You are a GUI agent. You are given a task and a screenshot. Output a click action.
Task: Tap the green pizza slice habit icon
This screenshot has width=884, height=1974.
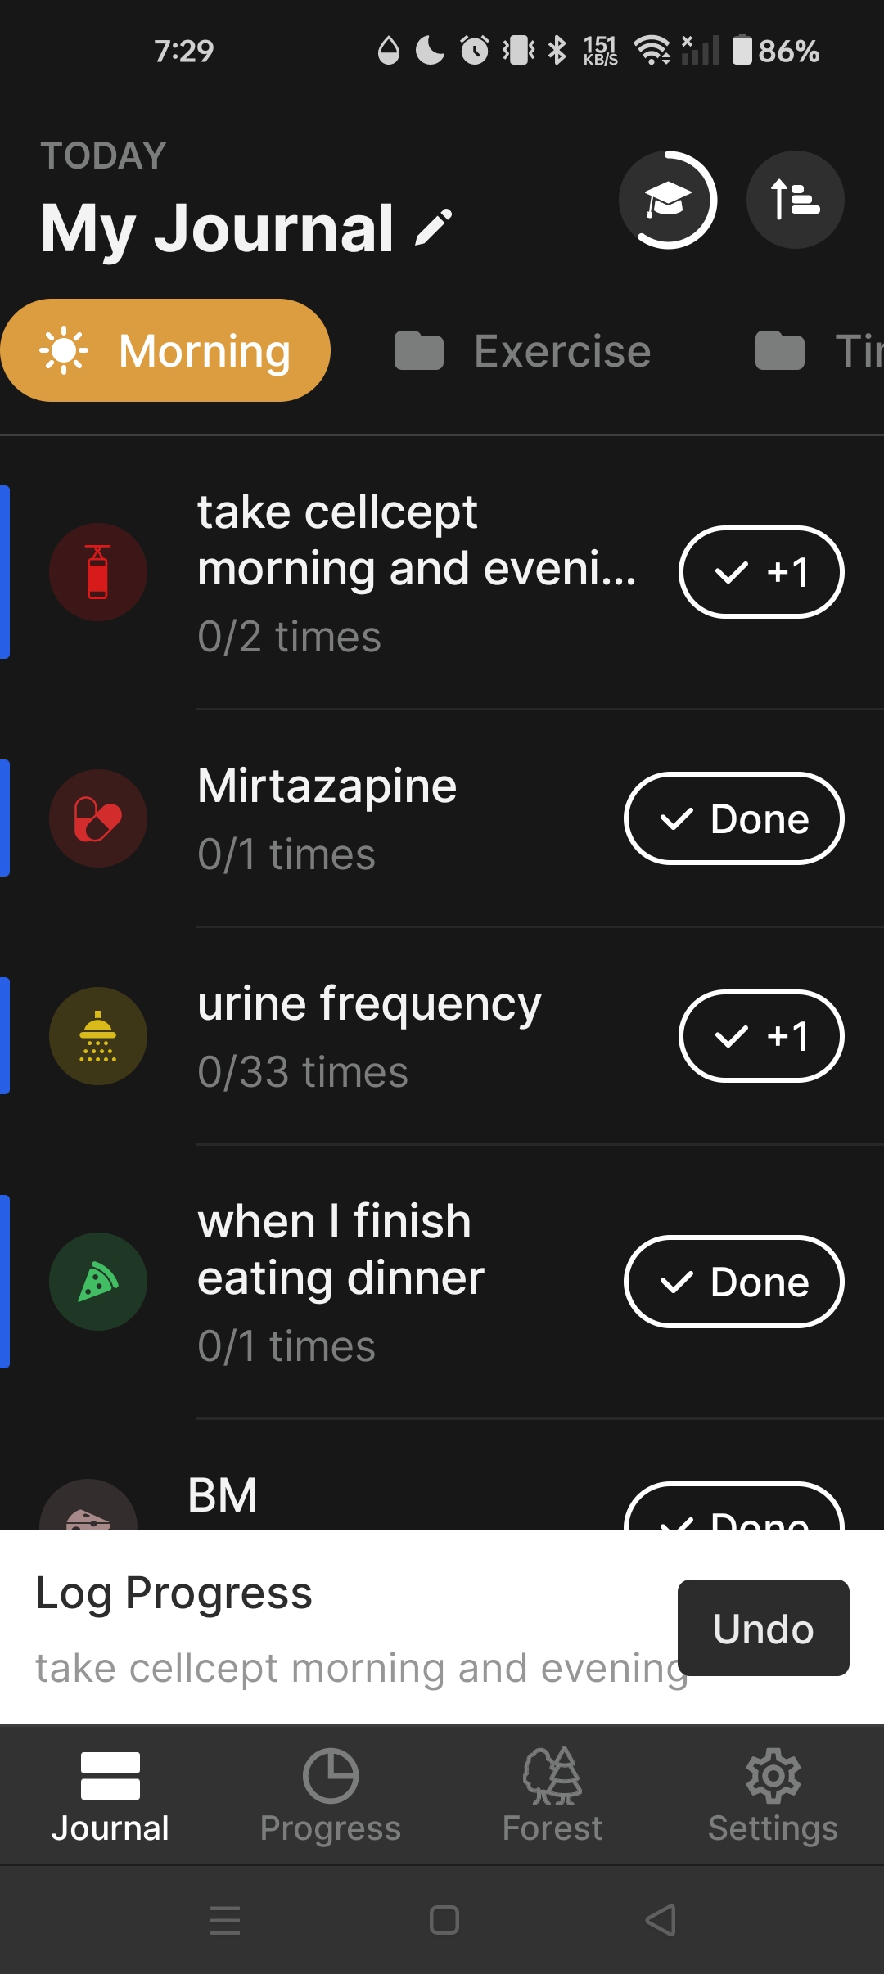pos(98,1282)
